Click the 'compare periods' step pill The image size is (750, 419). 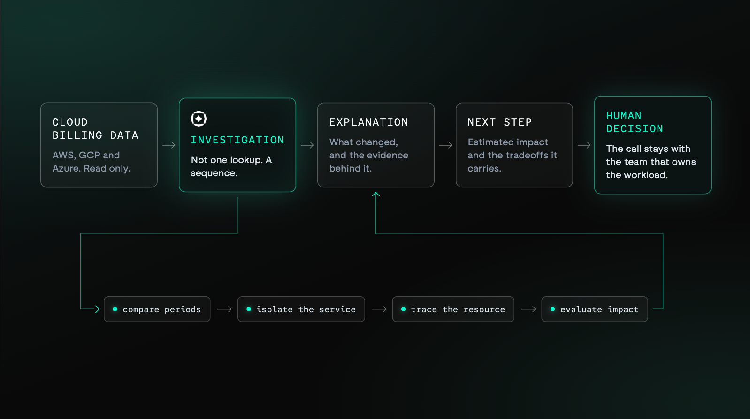pyautogui.click(x=157, y=309)
